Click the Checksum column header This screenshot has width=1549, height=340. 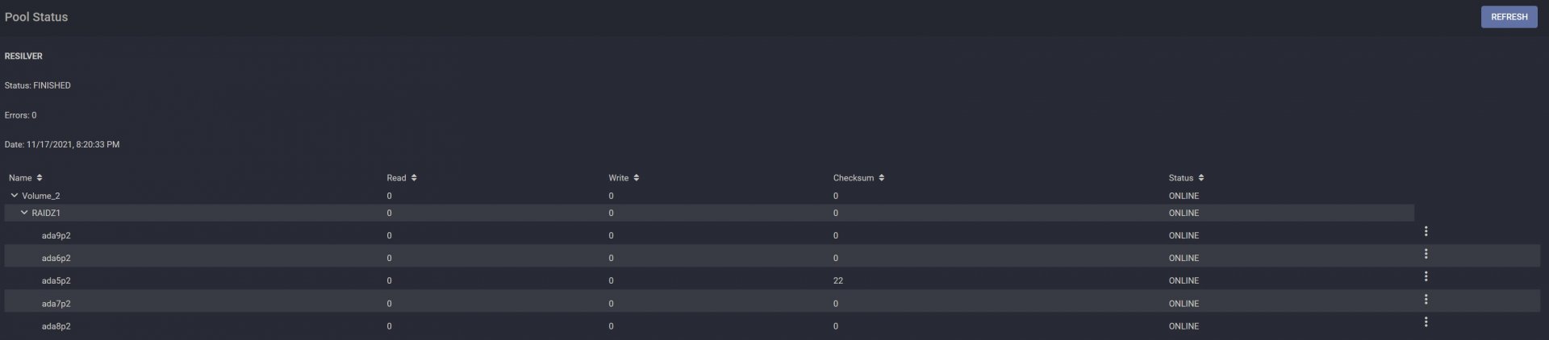pyautogui.click(x=854, y=178)
